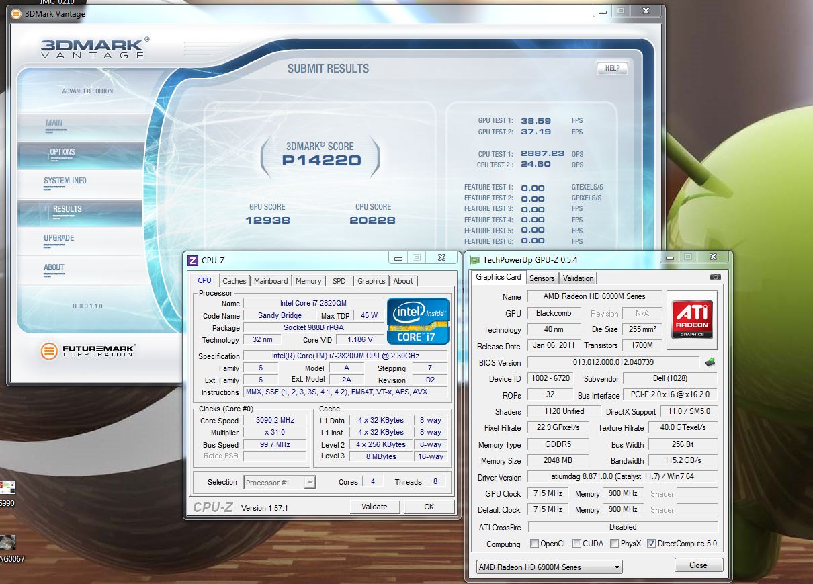Click the Intel Core i7 logo in CPU-Z
The height and width of the screenshot is (584, 813).
click(x=418, y=321)
